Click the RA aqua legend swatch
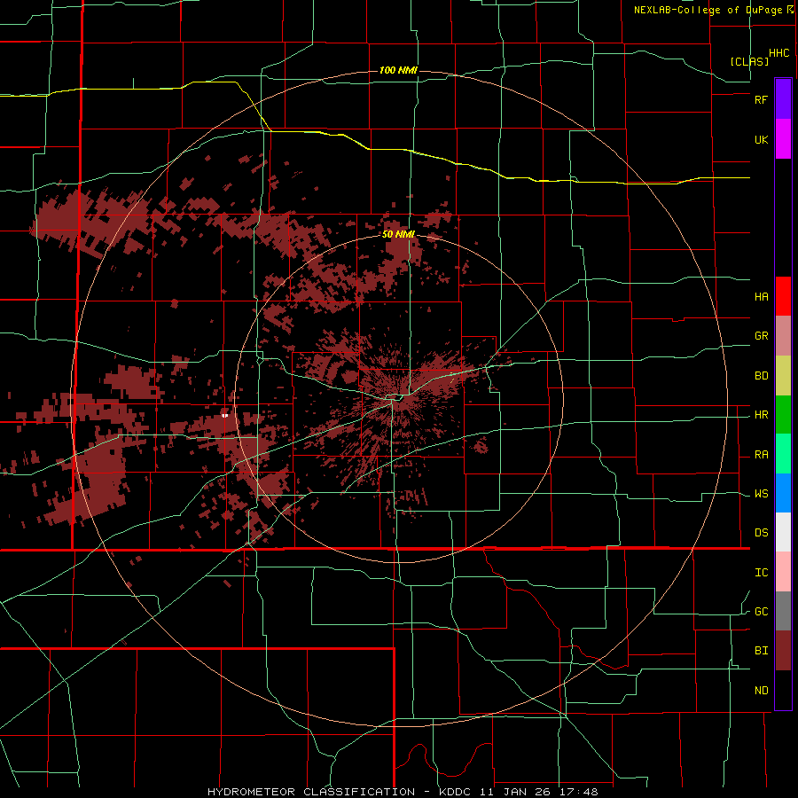Image resolution: width=798 pixels, height=798 pixels. [x=783, y=454]
